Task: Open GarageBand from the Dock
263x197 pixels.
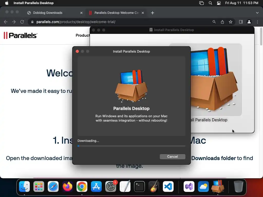Action: pyautogui.click(x=154, y=186)
